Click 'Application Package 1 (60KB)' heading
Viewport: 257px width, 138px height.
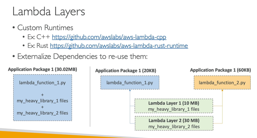click(x=220, y=70)
